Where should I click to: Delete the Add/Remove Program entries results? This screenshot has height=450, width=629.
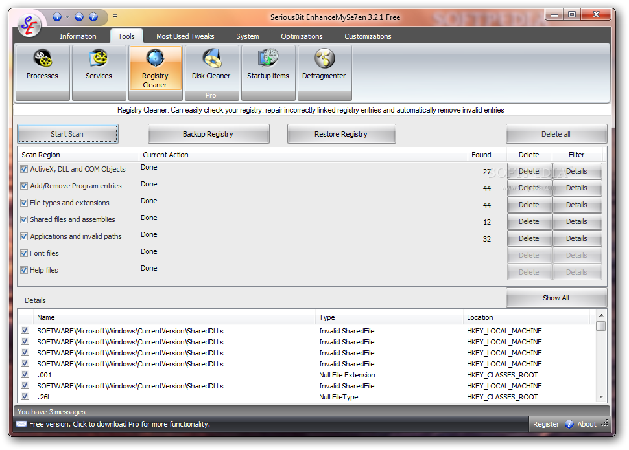point(529,188)
